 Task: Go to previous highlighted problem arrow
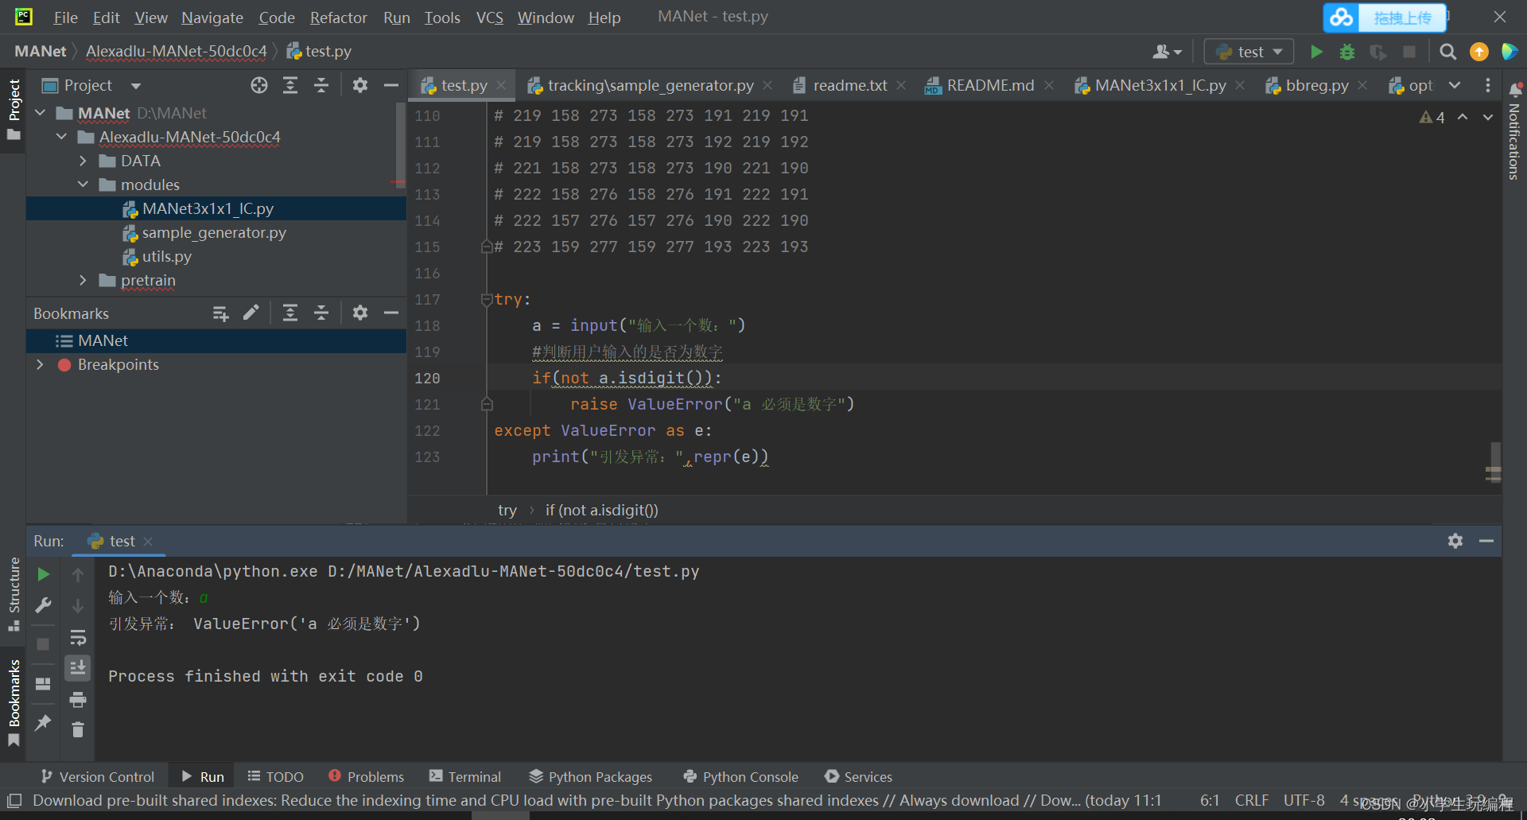click(1463, 117)
